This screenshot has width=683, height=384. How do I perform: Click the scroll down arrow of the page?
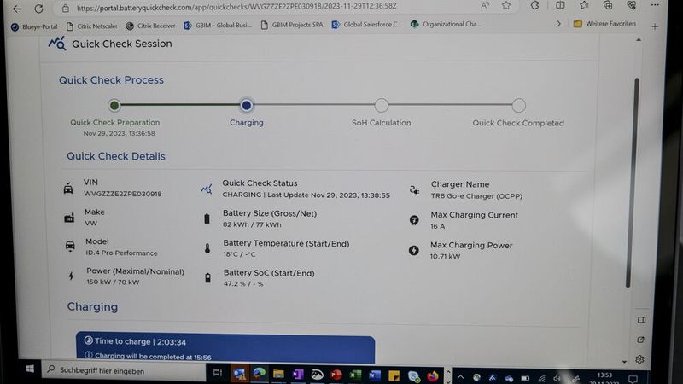[625, 361]
